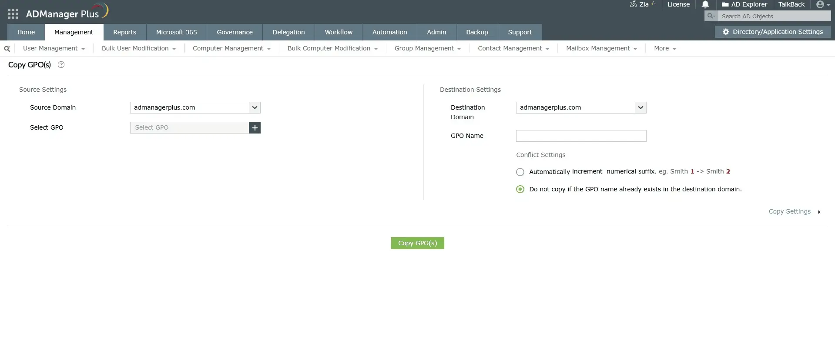Switch to the Workflow tab

339,32
